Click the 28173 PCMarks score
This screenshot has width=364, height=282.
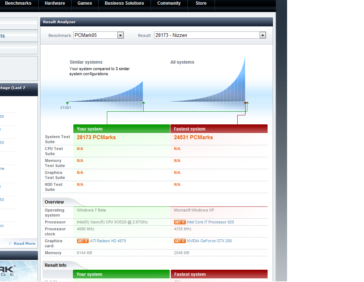pyautogui.click(x=96, y=137)
